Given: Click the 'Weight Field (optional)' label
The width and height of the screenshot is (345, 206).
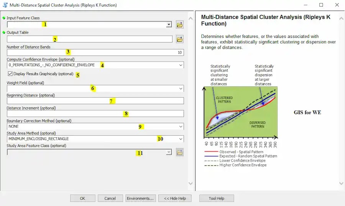Looking at the screenshot, I should (x=25, y=83).
